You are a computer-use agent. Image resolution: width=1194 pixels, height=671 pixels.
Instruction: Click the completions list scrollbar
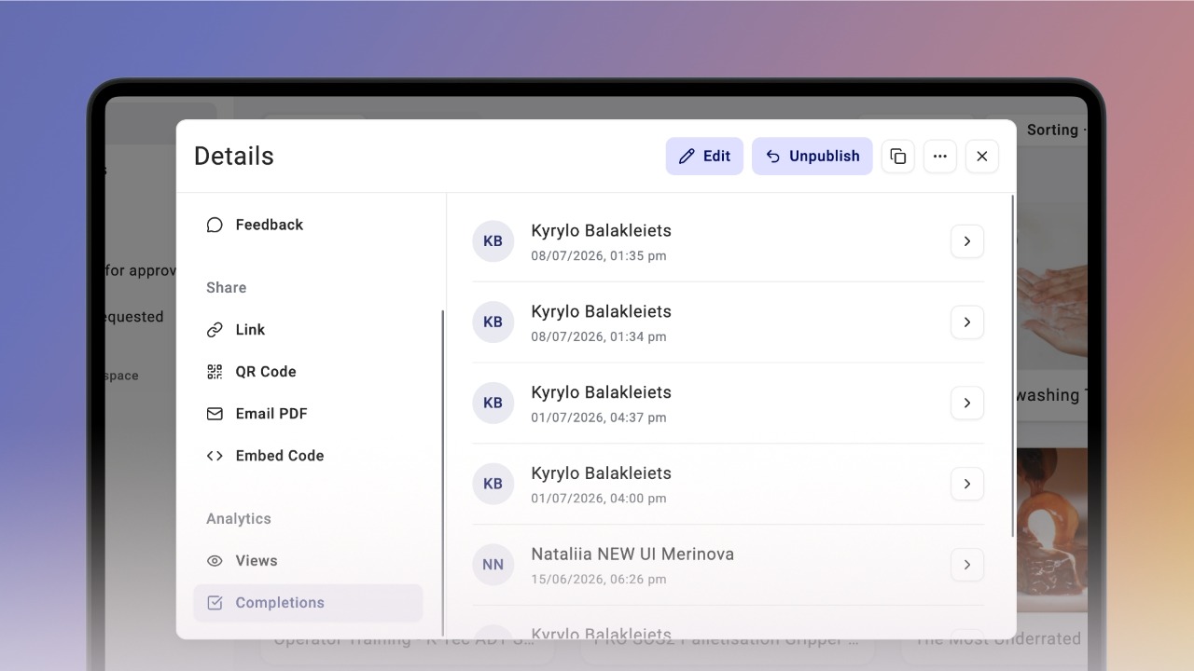[x=1013, y=366]
